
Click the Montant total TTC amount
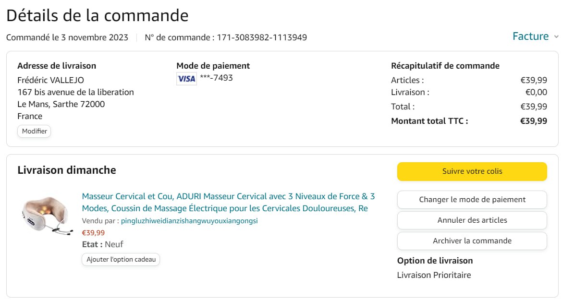tap(533, 121)
